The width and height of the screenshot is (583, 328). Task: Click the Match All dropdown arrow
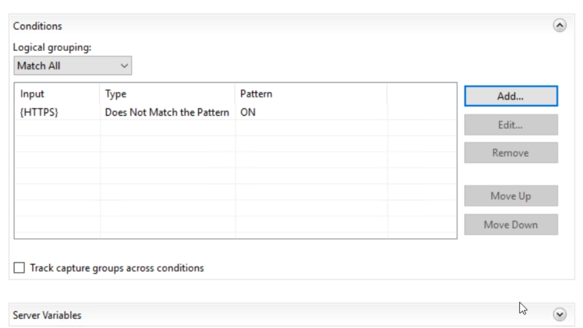point(124,66)
